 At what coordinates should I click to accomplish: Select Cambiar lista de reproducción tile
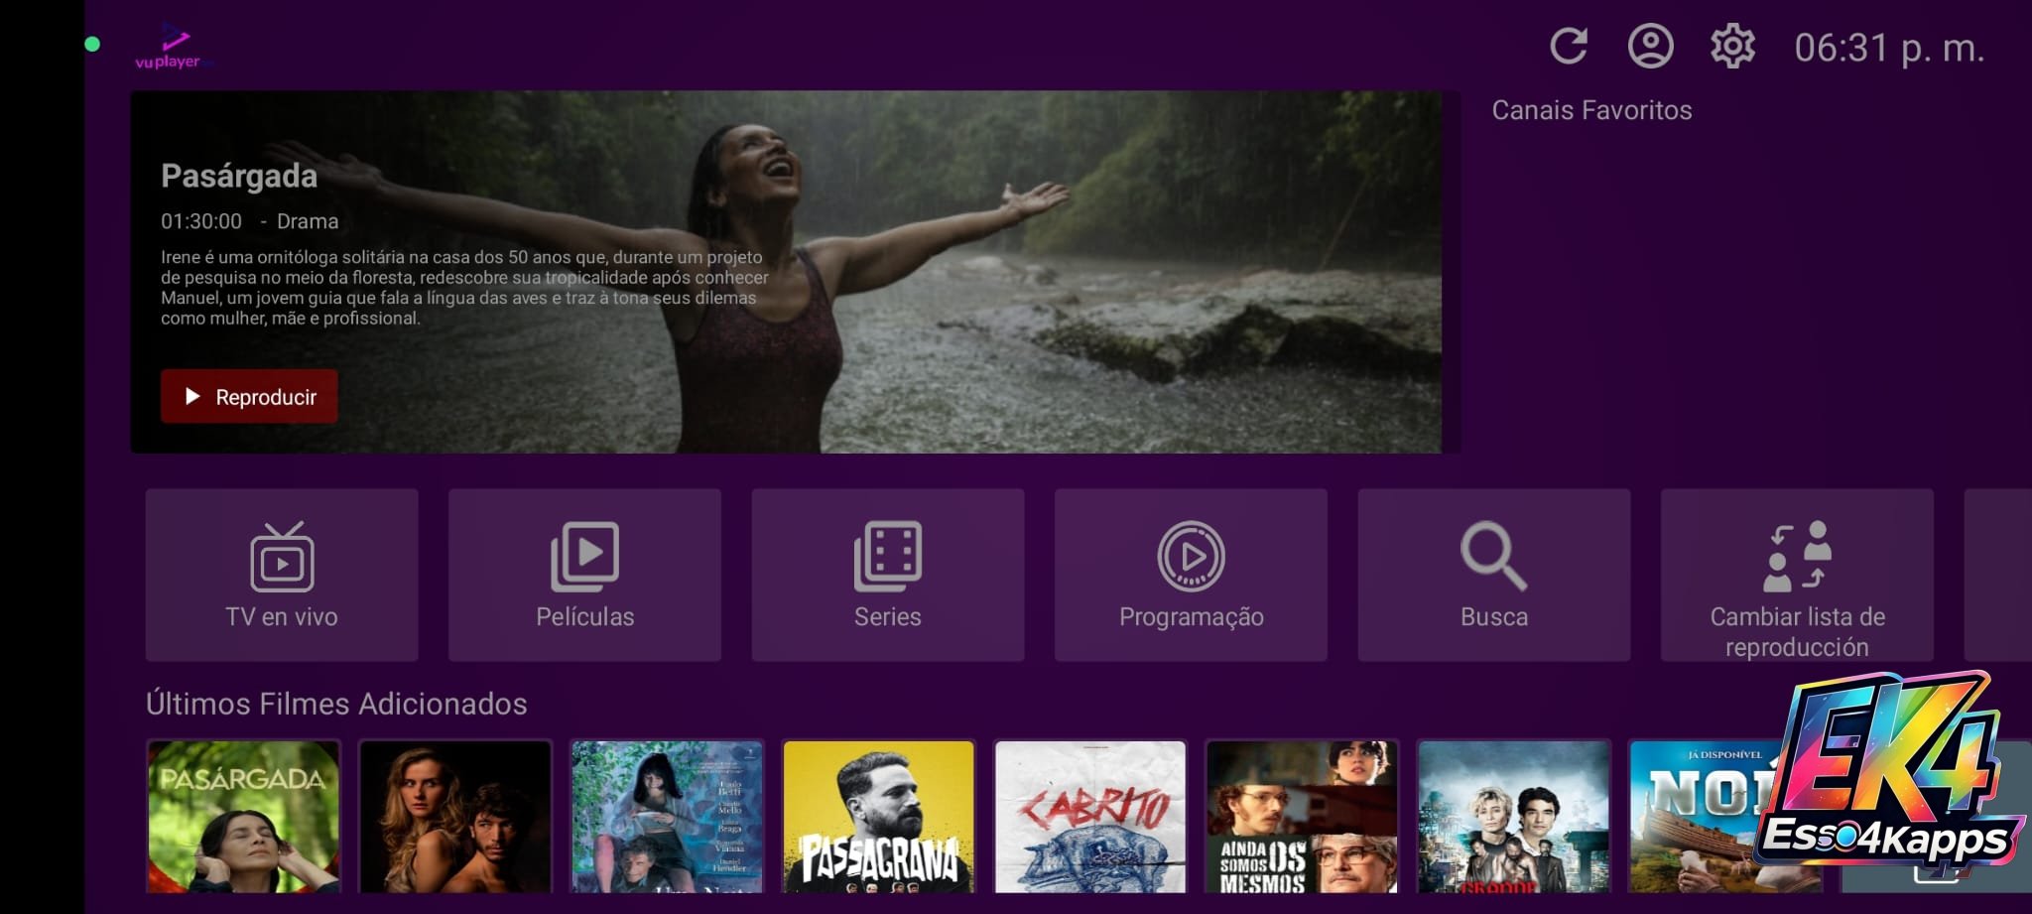coord(1797,575)
